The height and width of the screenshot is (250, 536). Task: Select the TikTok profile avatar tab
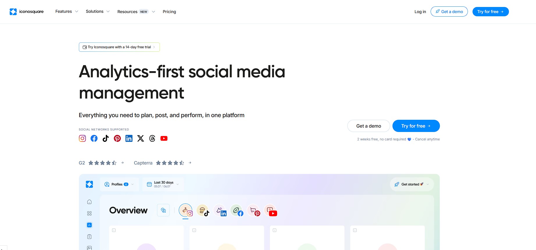tap(203, 210)
